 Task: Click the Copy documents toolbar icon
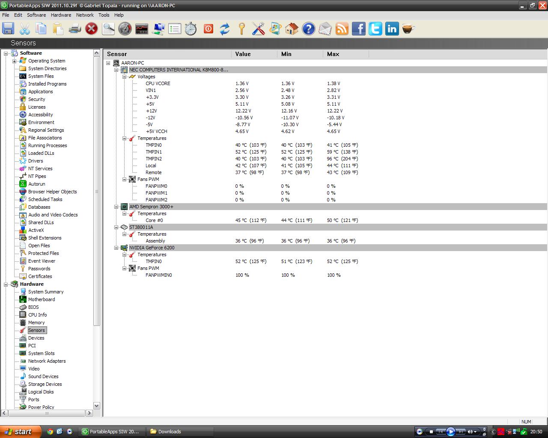point(42,29)
